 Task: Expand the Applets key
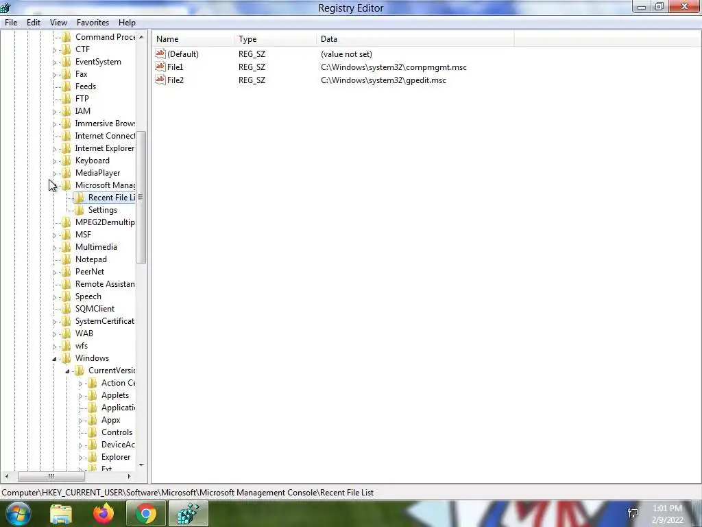point(80,396)
